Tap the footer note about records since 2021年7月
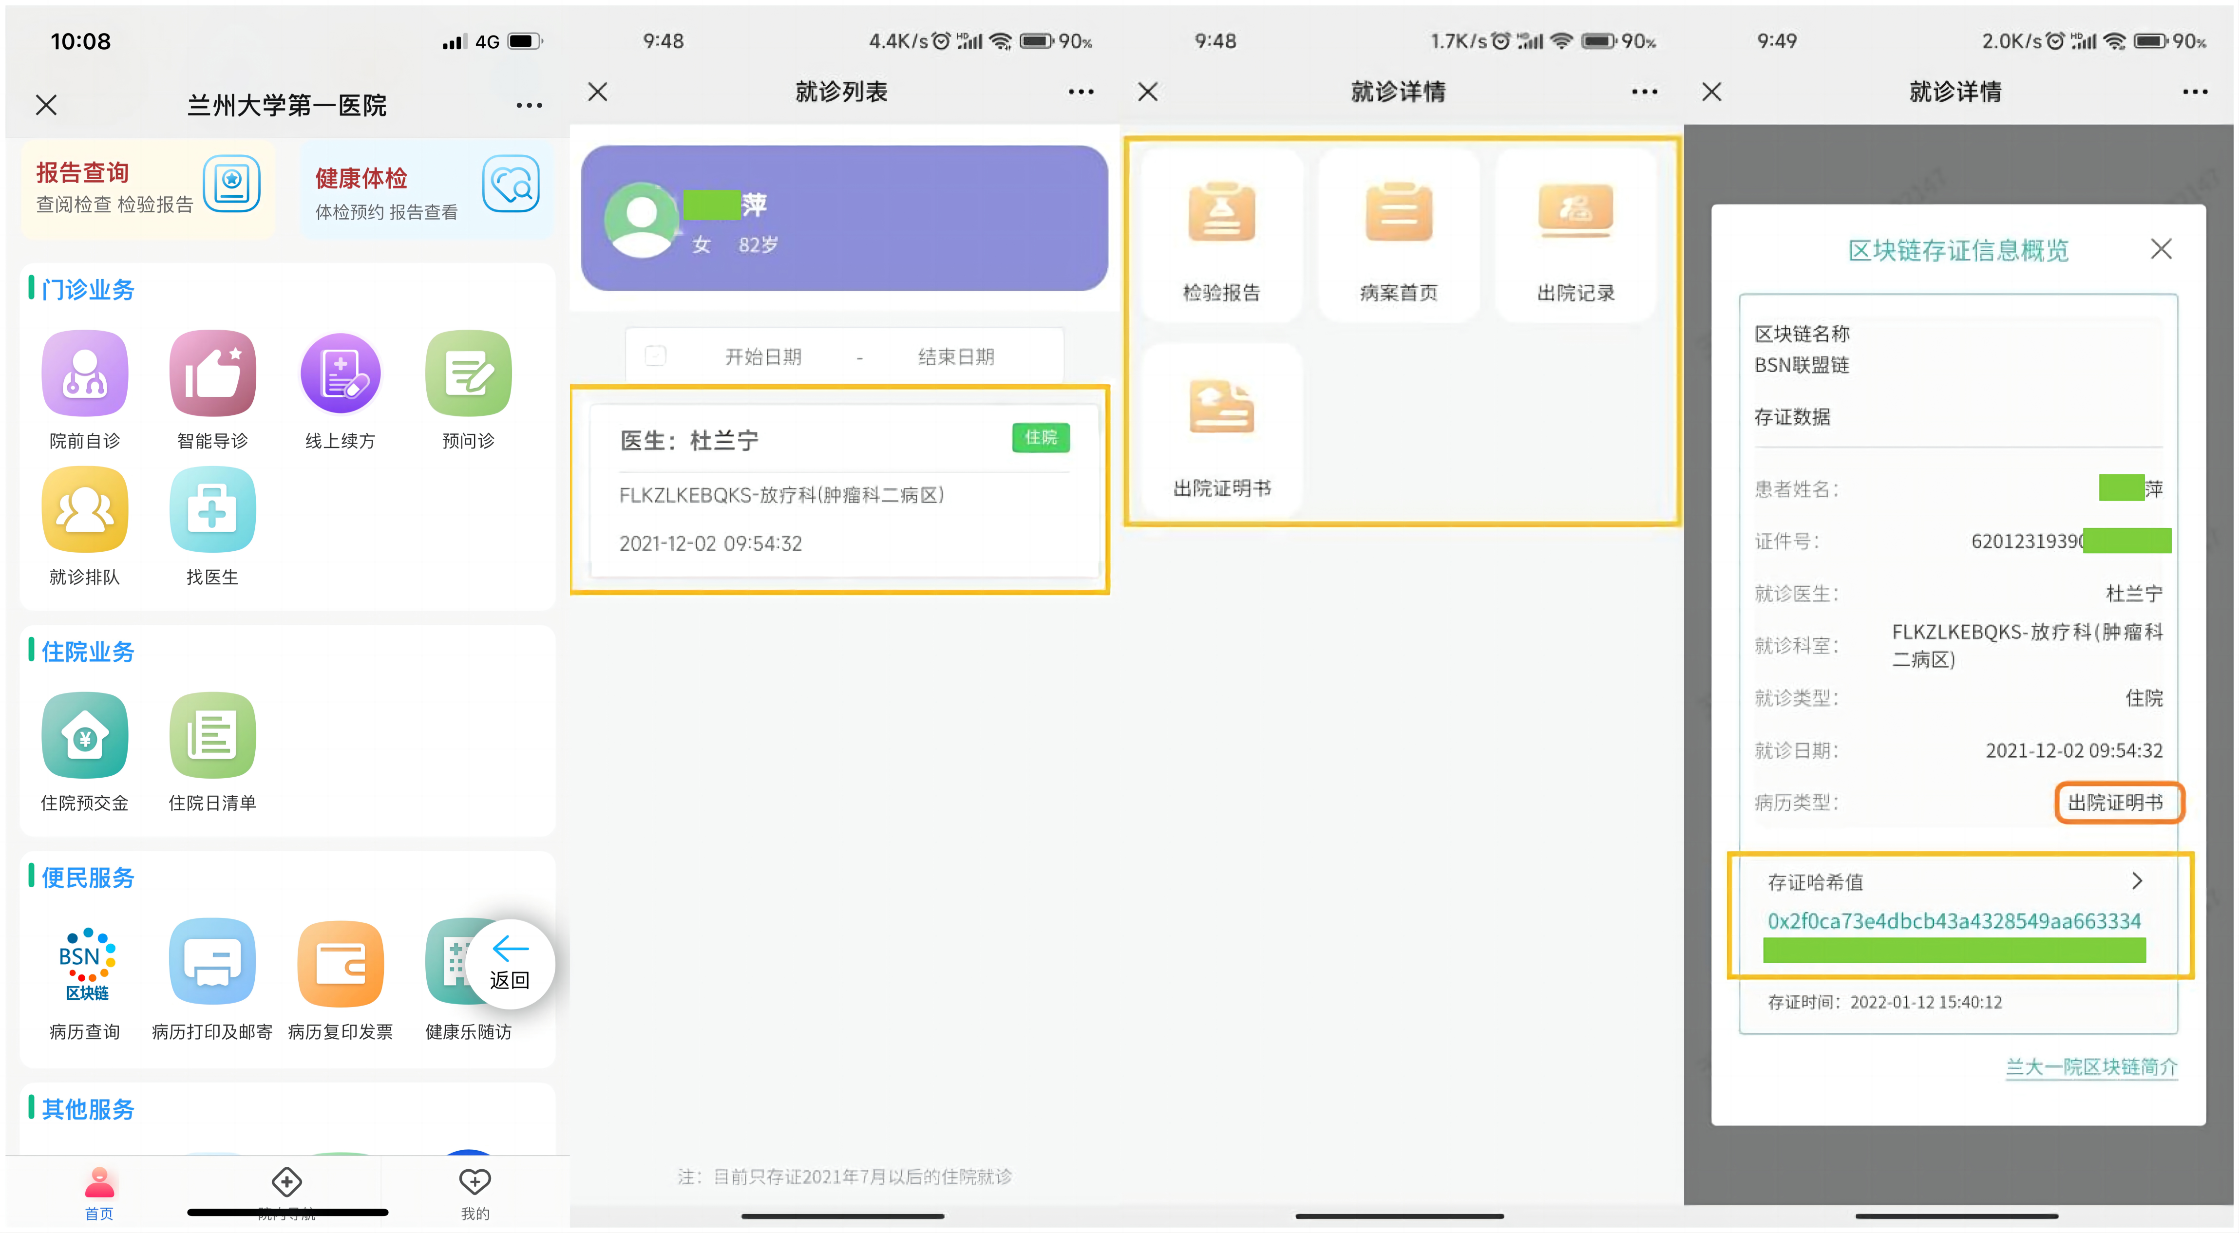This screenshot has width=2239, height=1233. pyautogui.click(x=844, y=1177)
